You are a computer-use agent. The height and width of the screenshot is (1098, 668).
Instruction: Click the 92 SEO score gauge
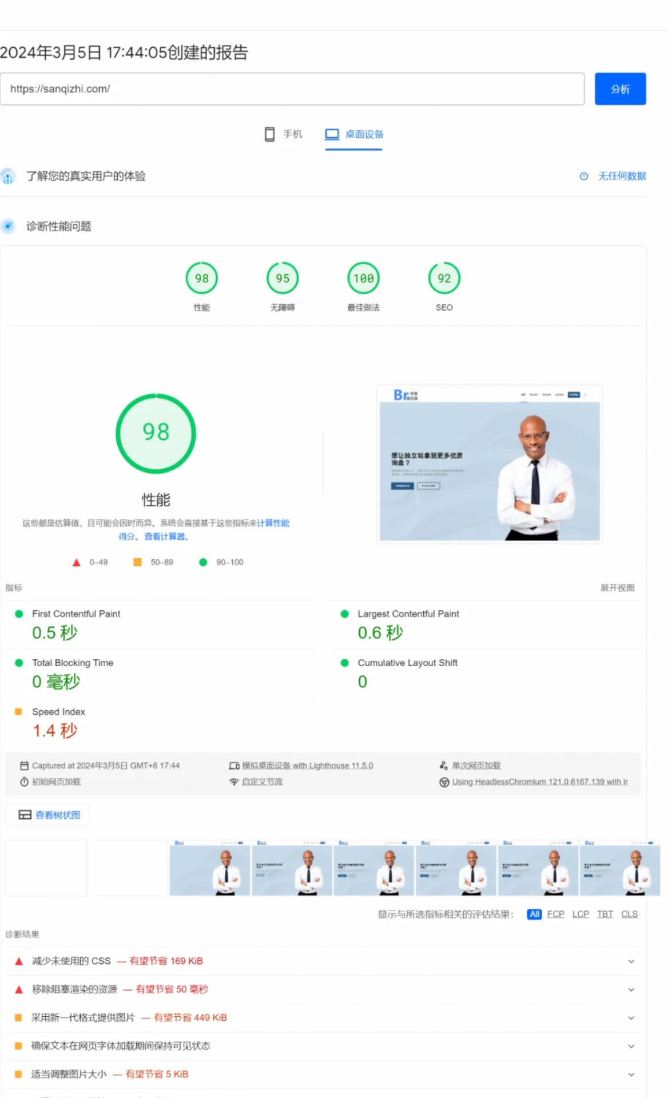click(444, 279)
